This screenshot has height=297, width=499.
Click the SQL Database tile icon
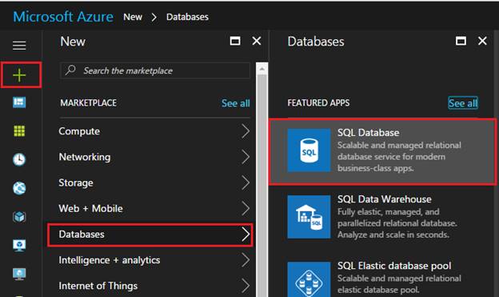(x=309, y=151)
